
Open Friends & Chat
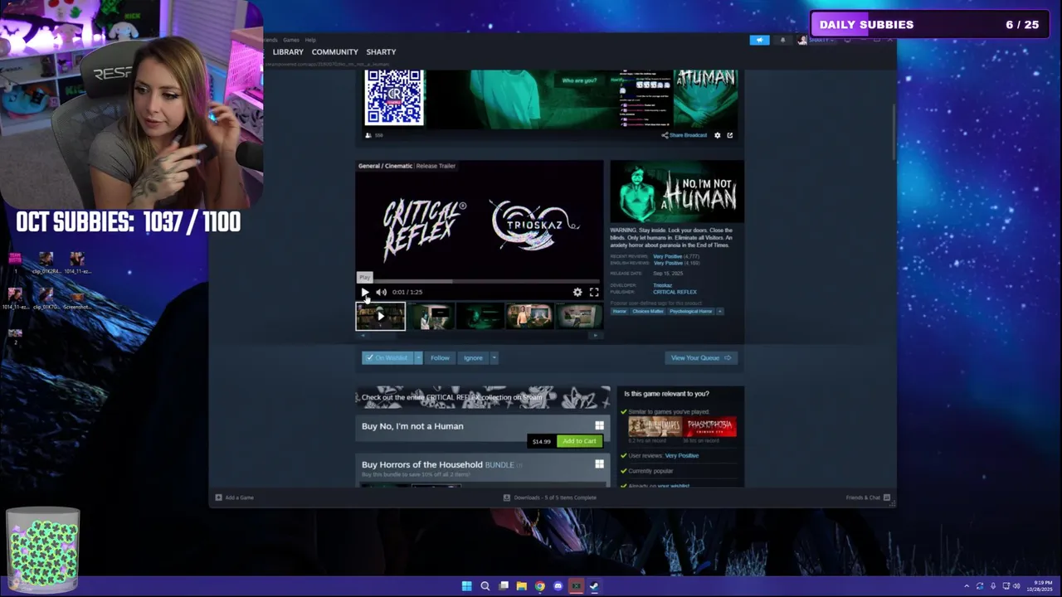pos(868,498)
